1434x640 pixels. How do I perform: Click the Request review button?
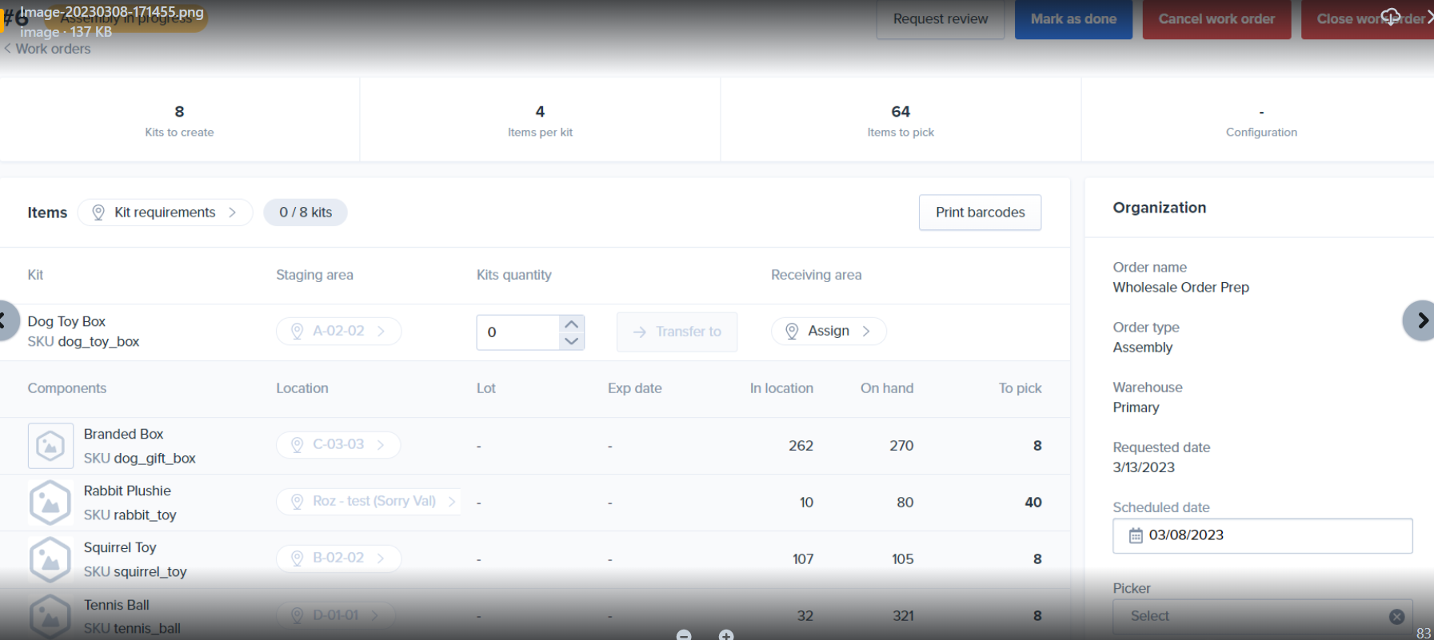(940, 19)
